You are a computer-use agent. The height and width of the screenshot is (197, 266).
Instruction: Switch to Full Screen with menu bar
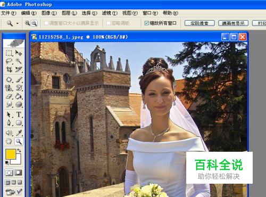[14, 182]
